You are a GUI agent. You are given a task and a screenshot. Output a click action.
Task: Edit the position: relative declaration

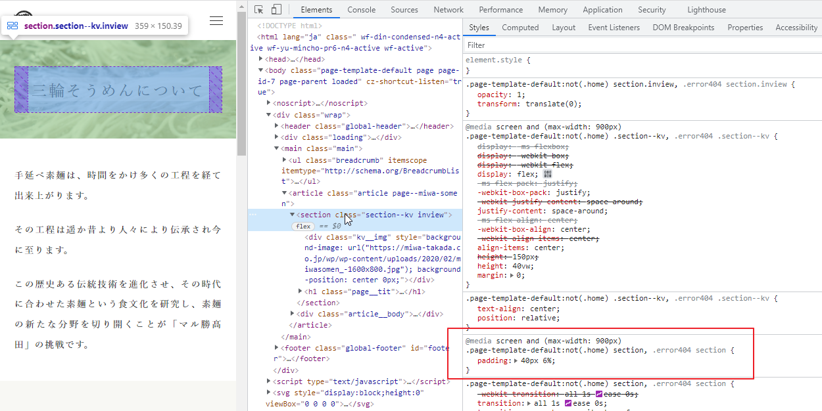[x=518, y=318]
